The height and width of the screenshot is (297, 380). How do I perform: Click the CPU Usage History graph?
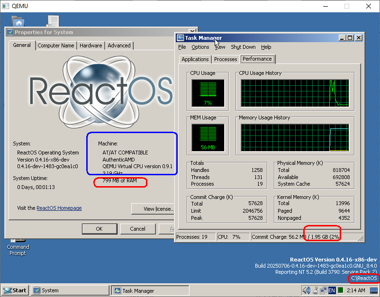tap(295, 93)
